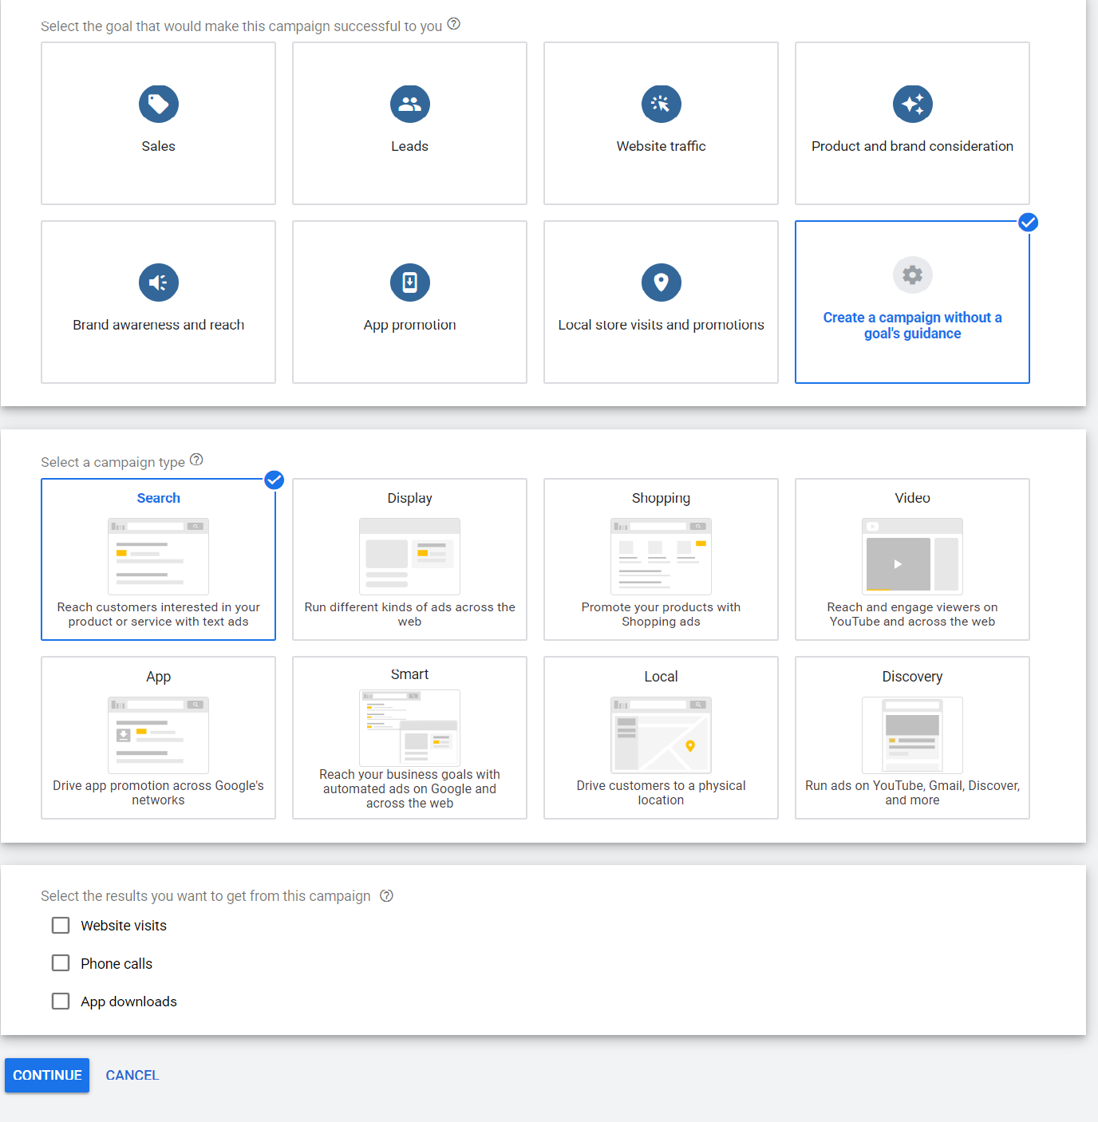Image resolution: width=1098 pixels, height=1122 pixels.
Task: Enable App downloads result
Action: coord(61,1001)
